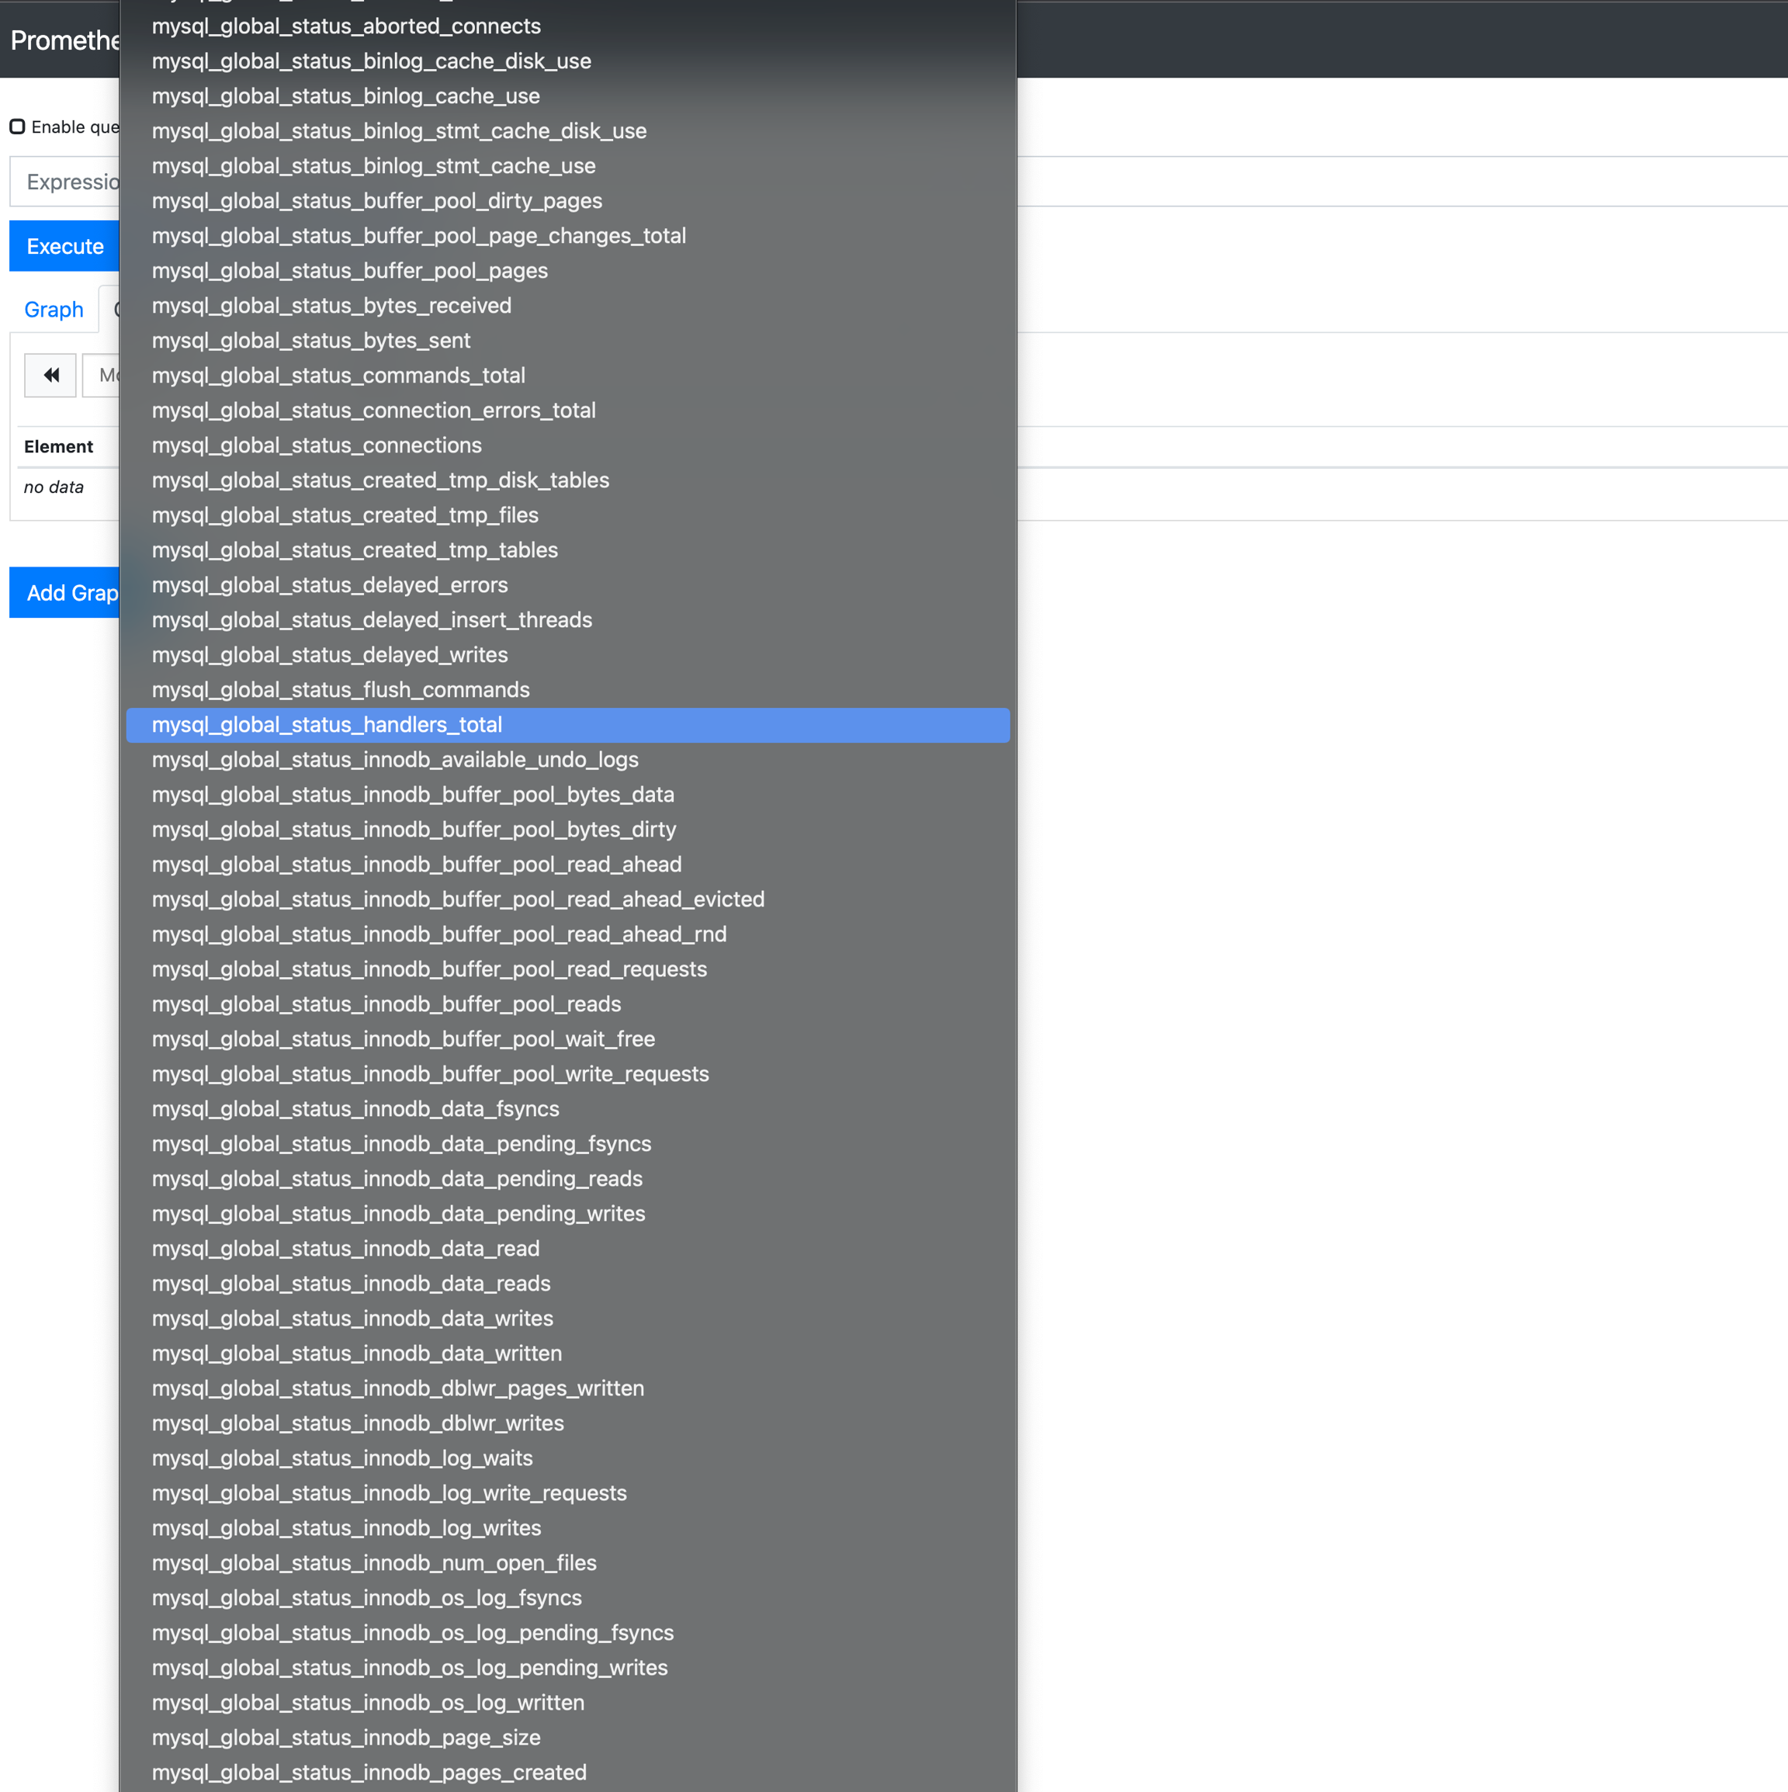
Task: Select mysql_global_status_aborted_connects metric option
Action: pyautogui.click(x=346, y=26)
